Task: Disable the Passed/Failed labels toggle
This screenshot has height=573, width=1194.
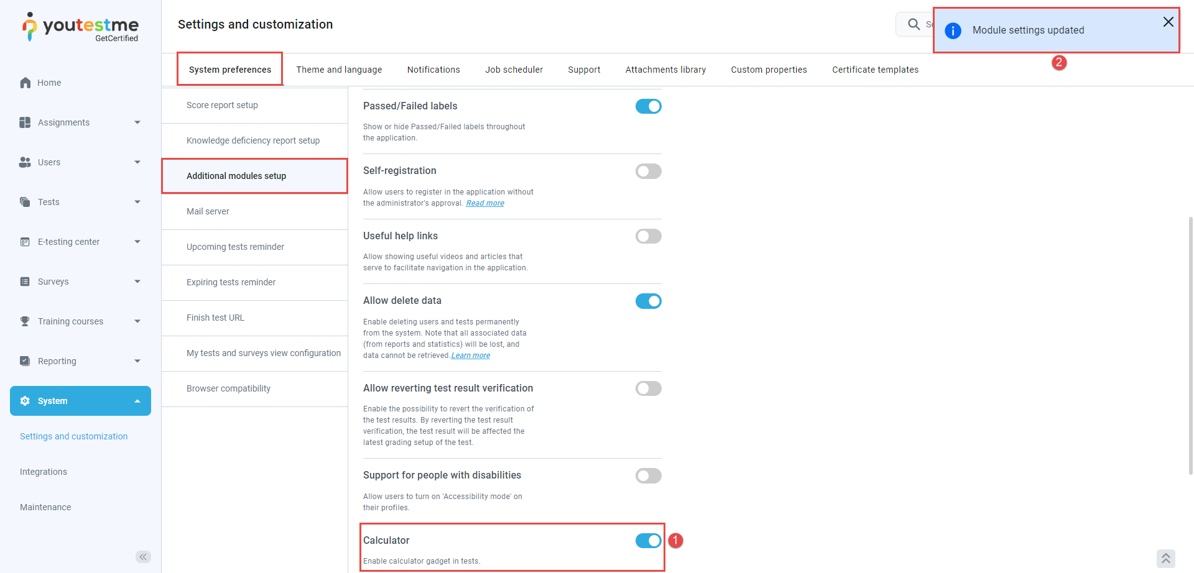Action: point(648,106)
